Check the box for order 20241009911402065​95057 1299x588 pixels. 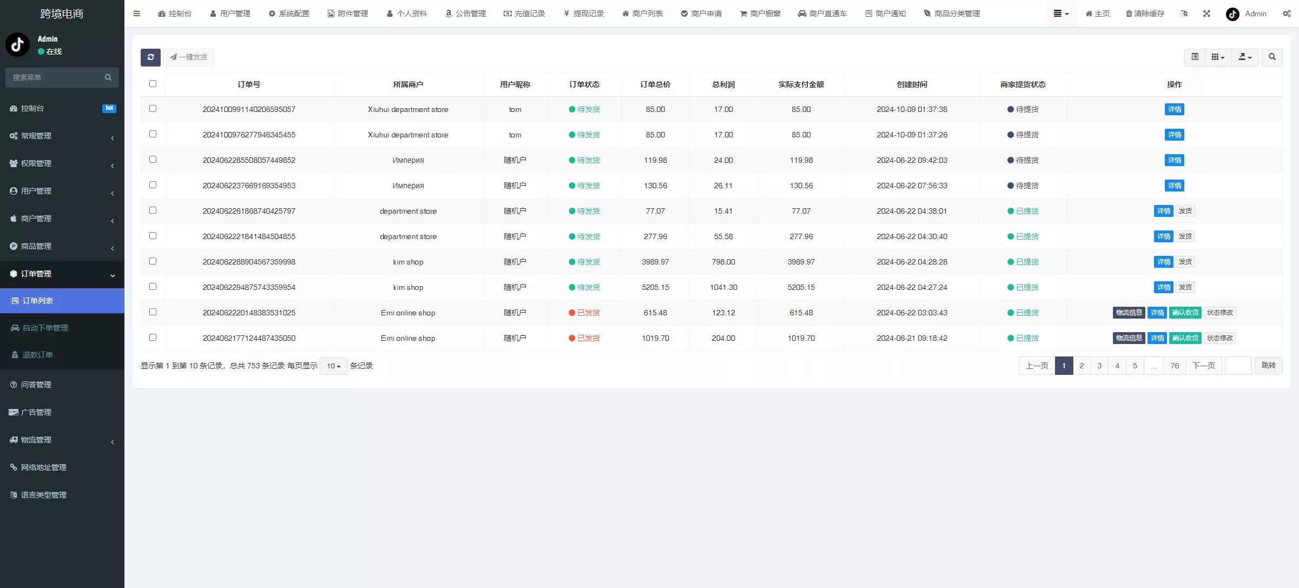pos(153,109)
